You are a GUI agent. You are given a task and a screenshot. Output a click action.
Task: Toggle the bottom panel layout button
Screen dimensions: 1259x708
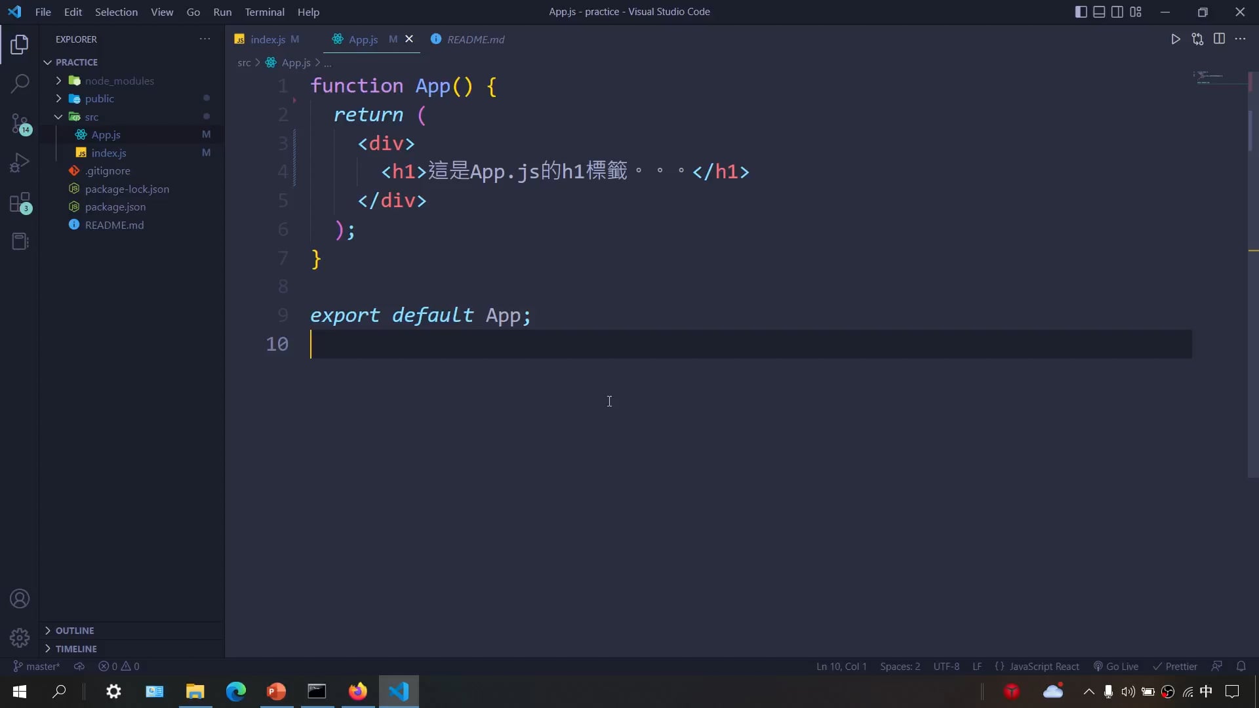click(1099, 12)
